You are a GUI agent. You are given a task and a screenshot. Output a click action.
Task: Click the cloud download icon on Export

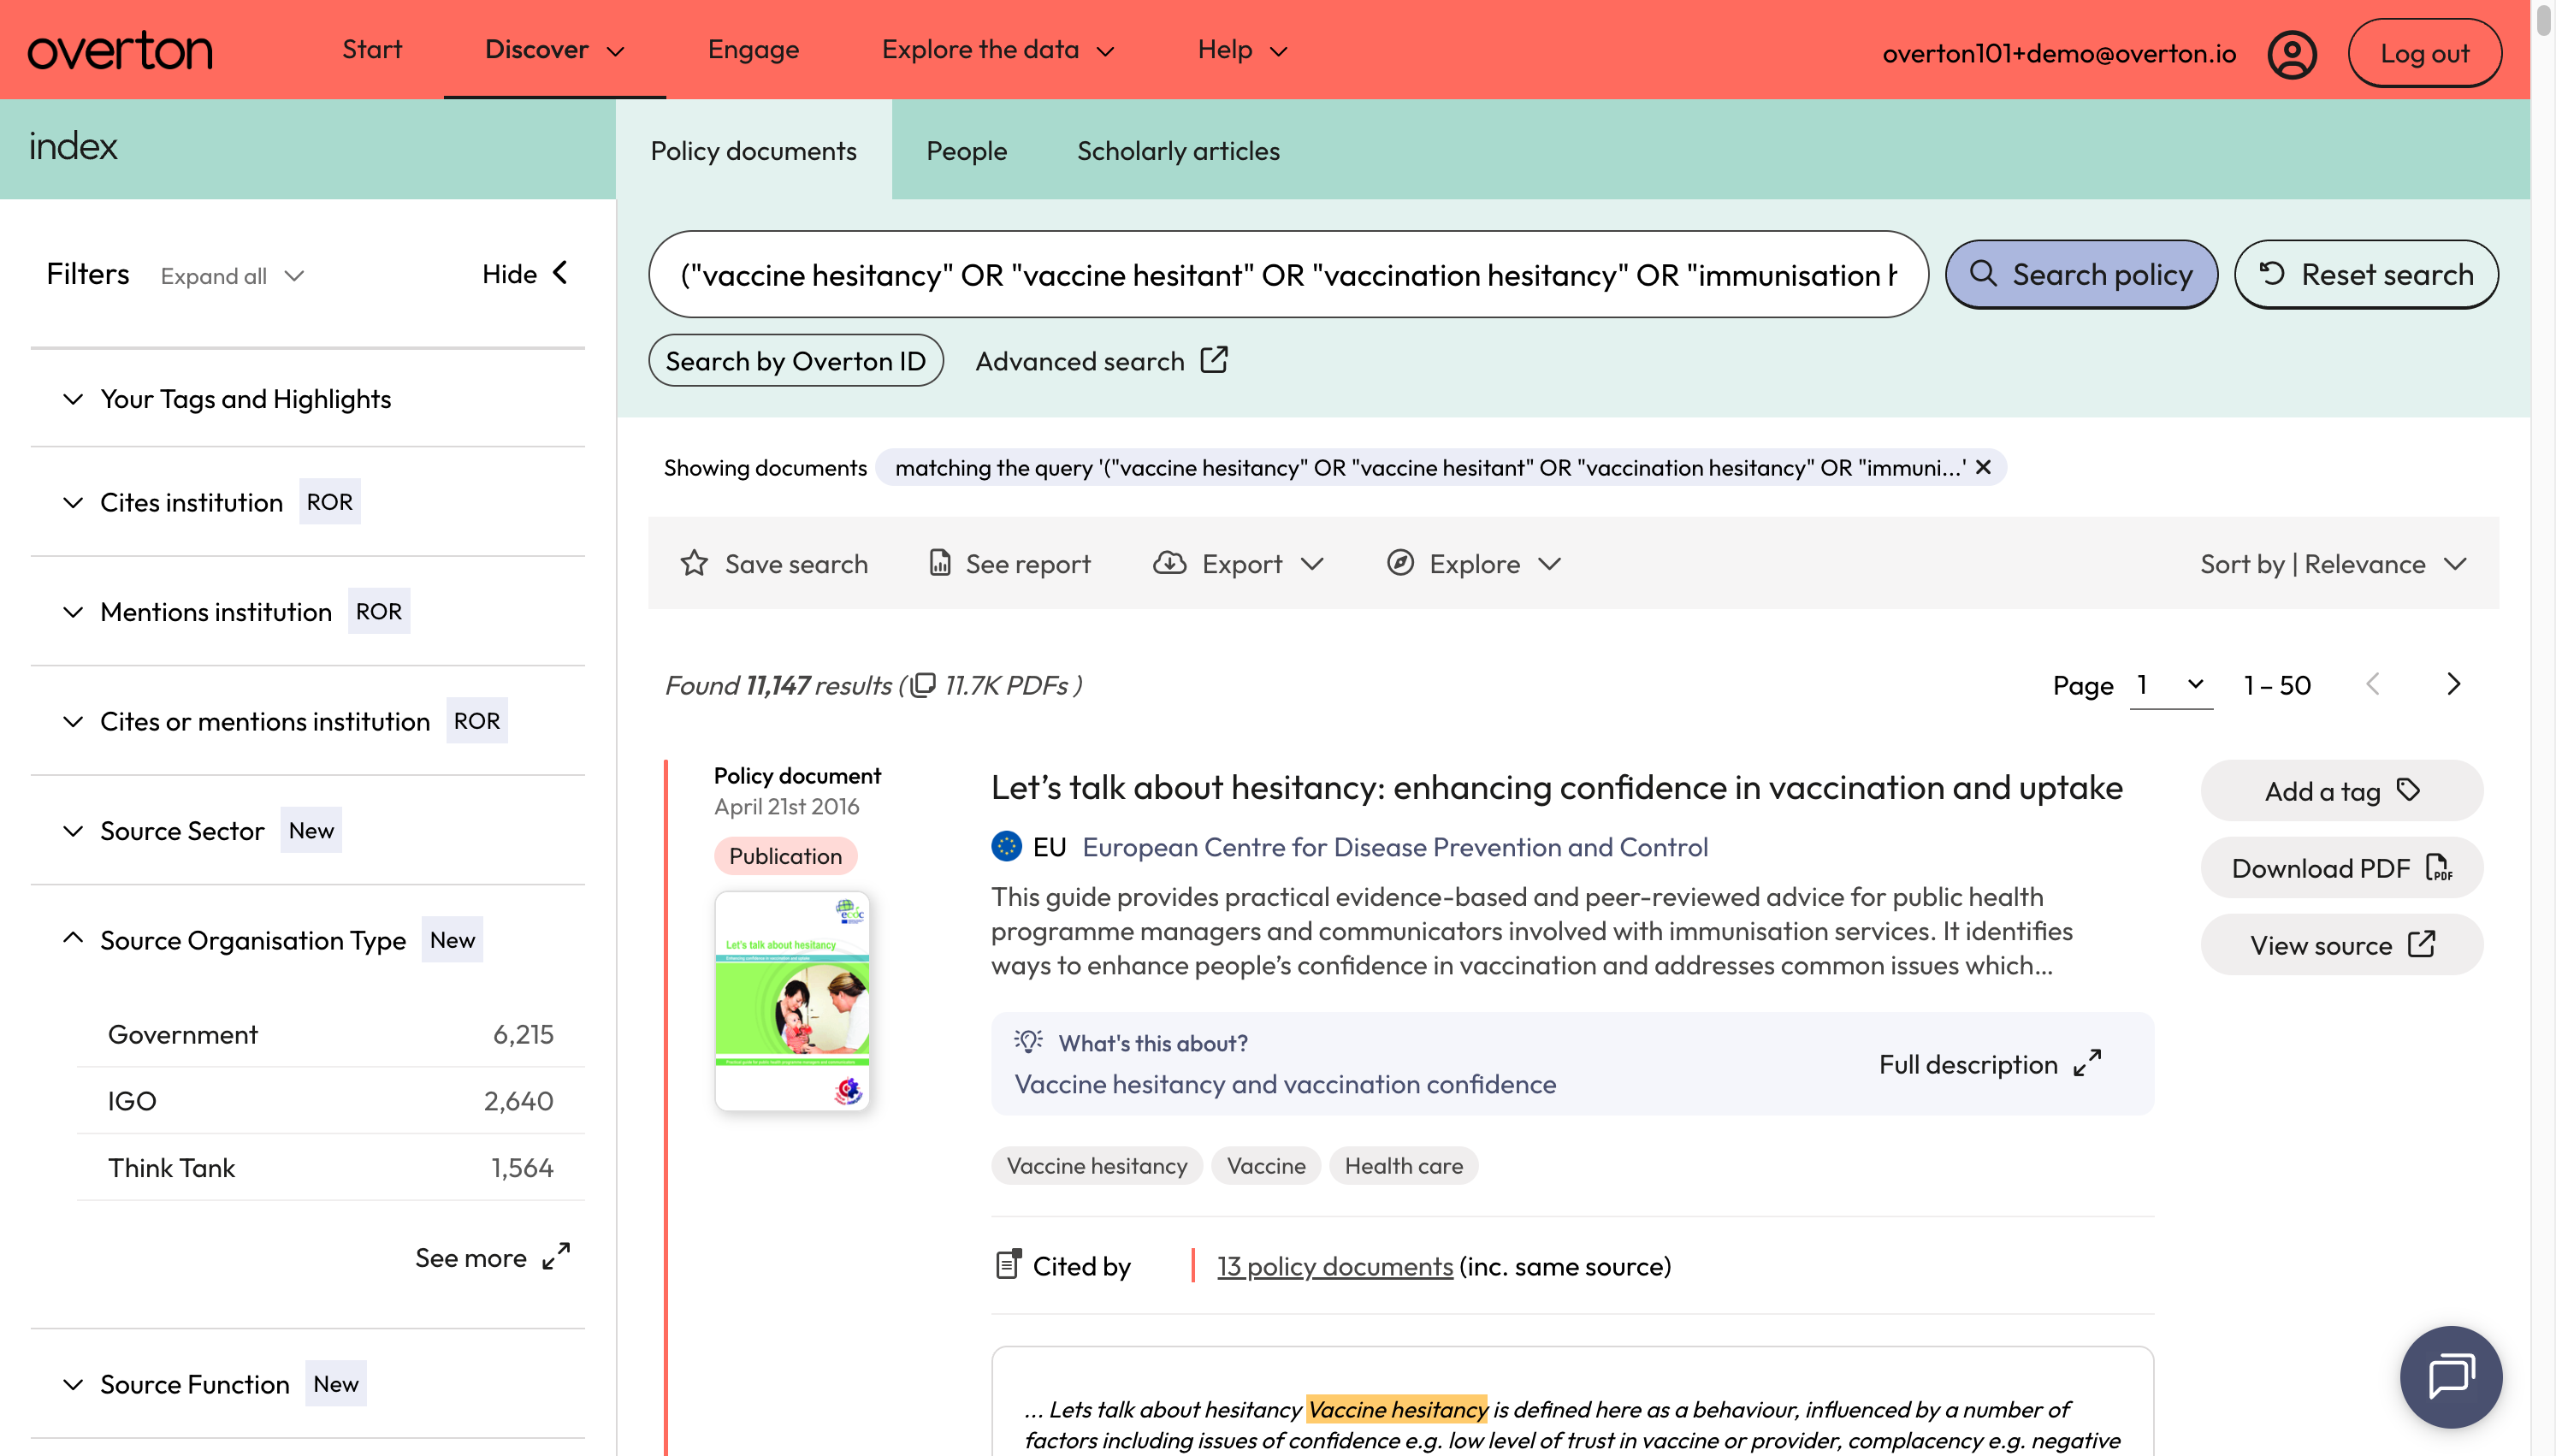coord(1169,563)
